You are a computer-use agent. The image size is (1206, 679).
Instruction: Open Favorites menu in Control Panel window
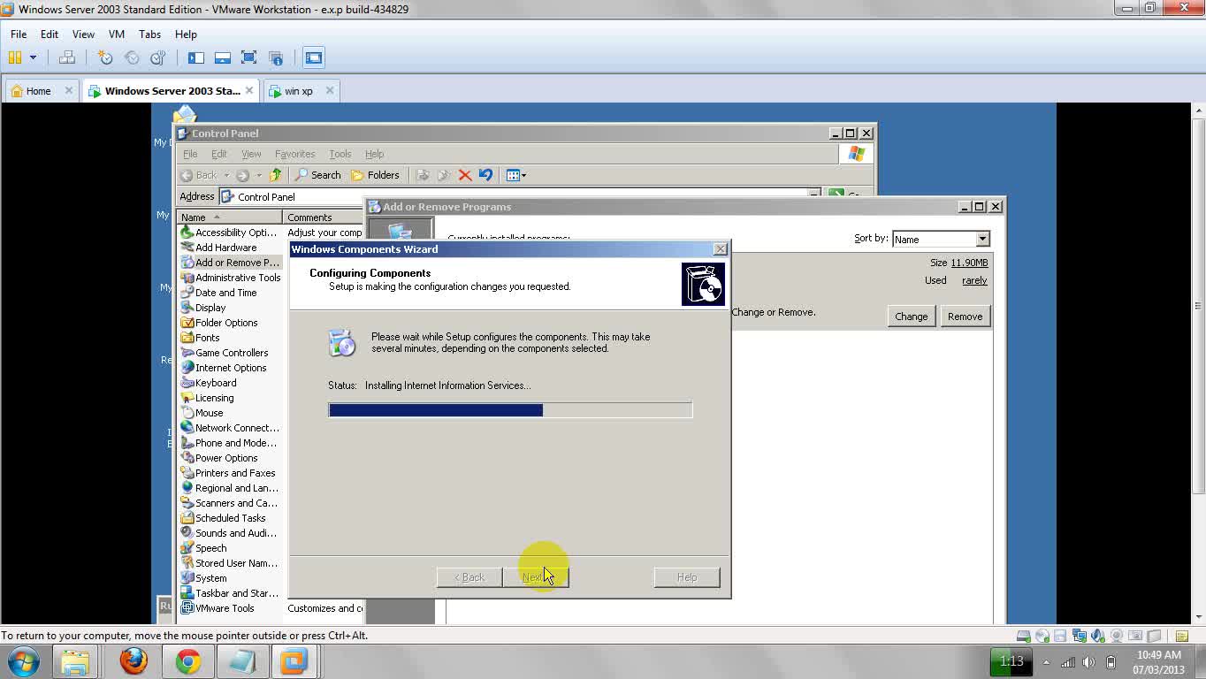coord(294,154)
